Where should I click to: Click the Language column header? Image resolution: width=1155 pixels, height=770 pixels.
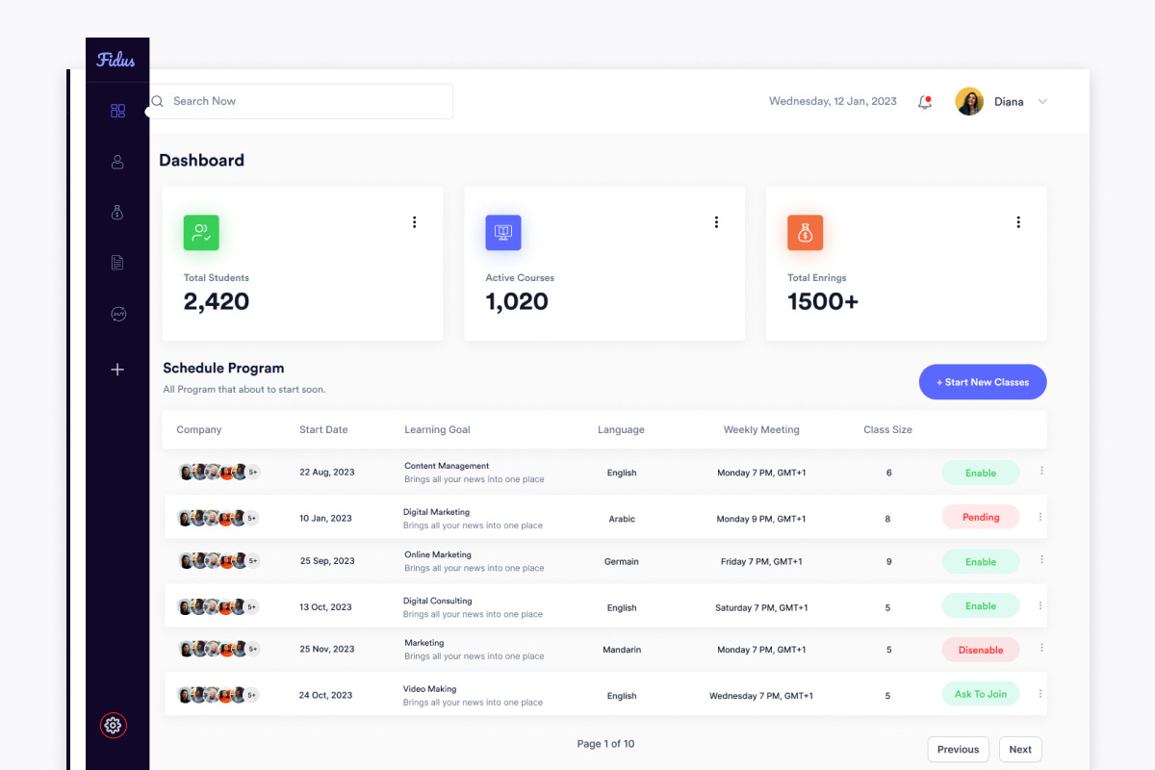click(621, 430)
